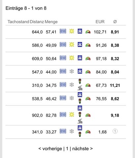Image resolution: width=135 pixels, height=158 pixels.
Task: Go to the nächste page link
Action: (x=83, y=149)
